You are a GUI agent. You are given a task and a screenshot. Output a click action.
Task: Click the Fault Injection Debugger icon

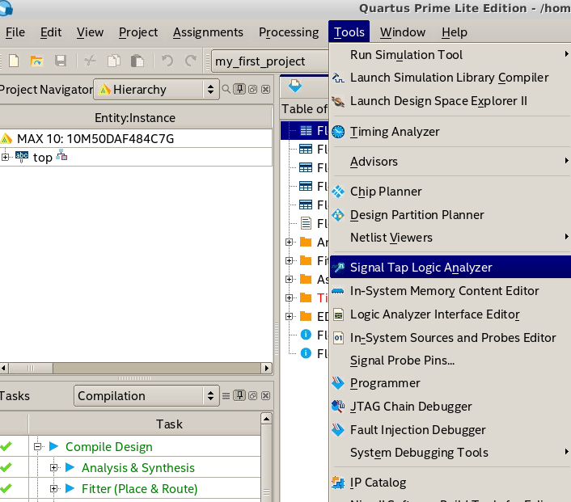point(338,430)
